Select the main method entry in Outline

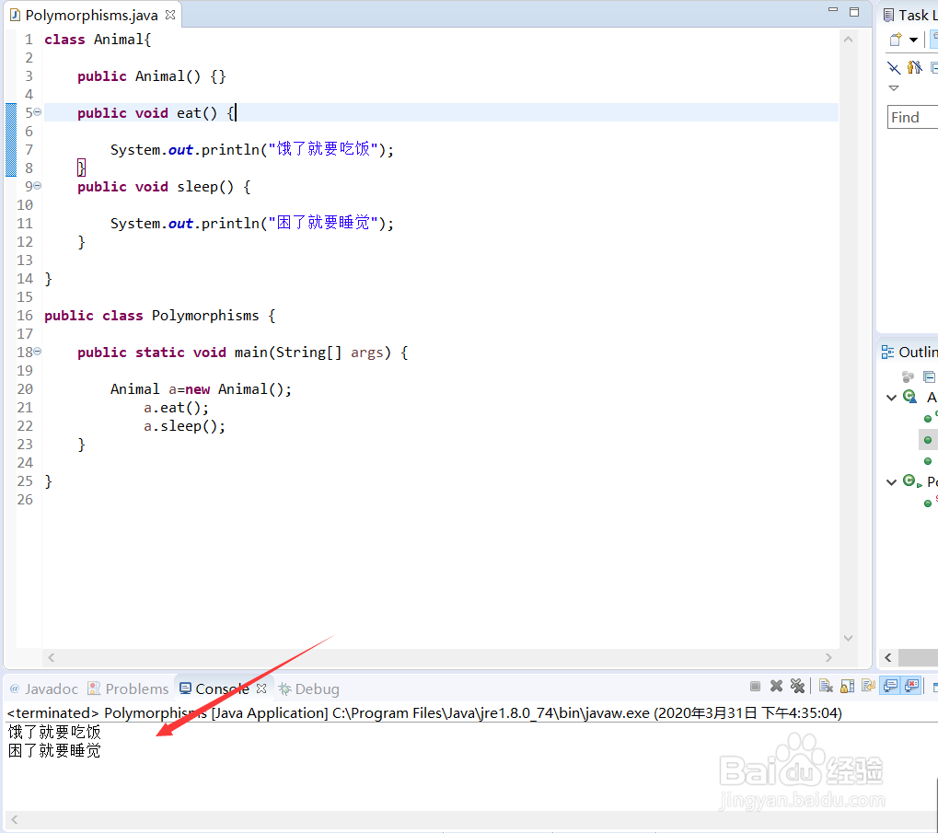929,503
